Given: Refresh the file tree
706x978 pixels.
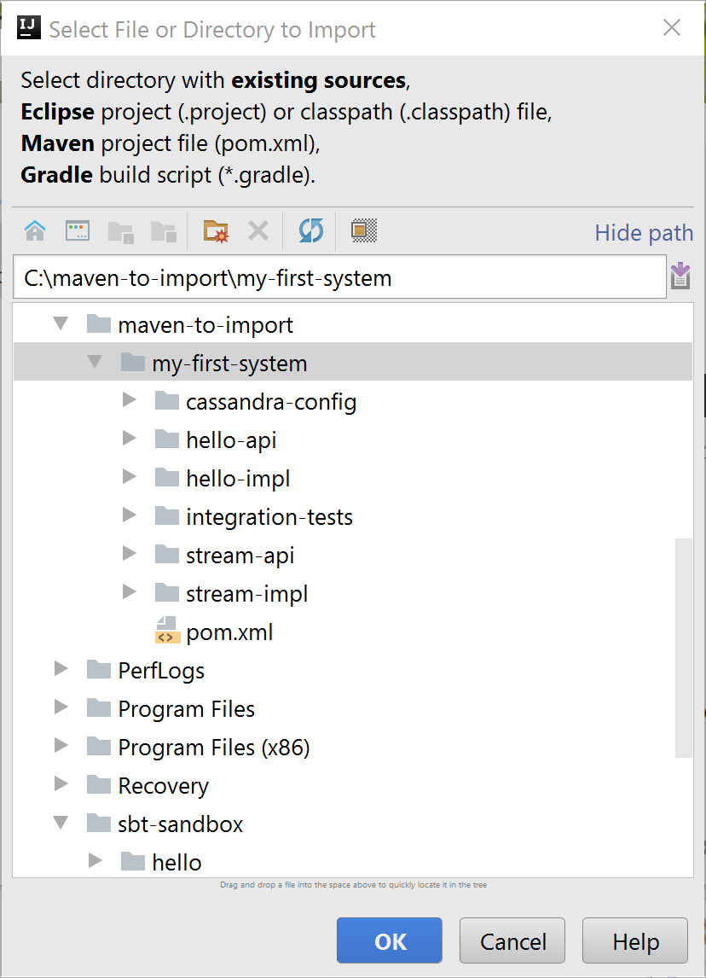Looking at the screenshot, I should click(310, 230).
